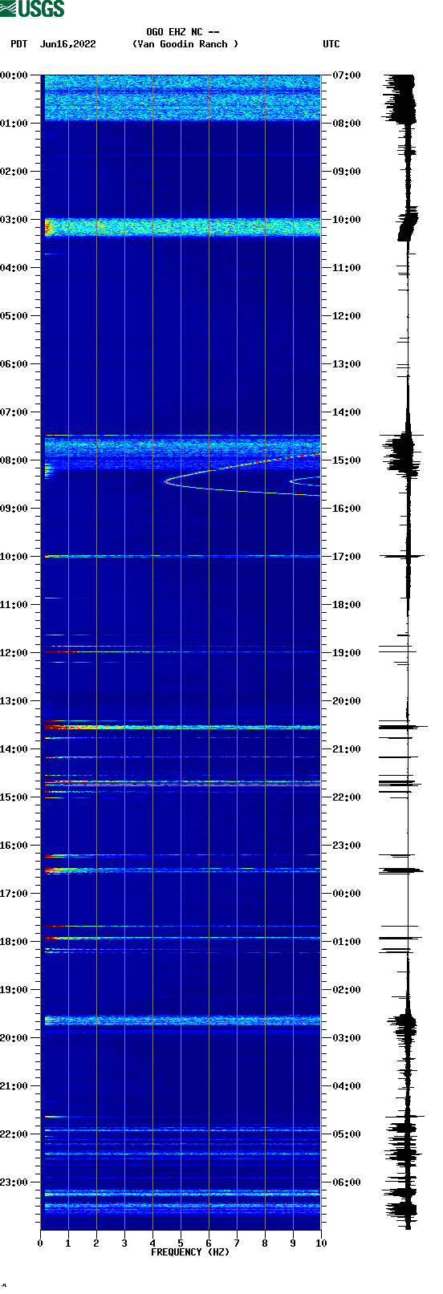Click the PDT timezone label
Image resolution: width=443 pixels, height=1294 pixels.
19,44
